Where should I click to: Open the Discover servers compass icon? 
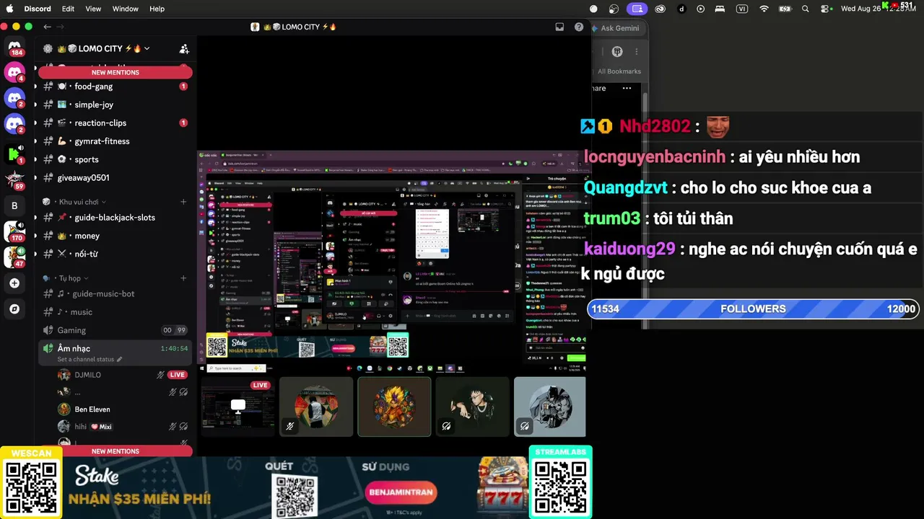point(14,309)
